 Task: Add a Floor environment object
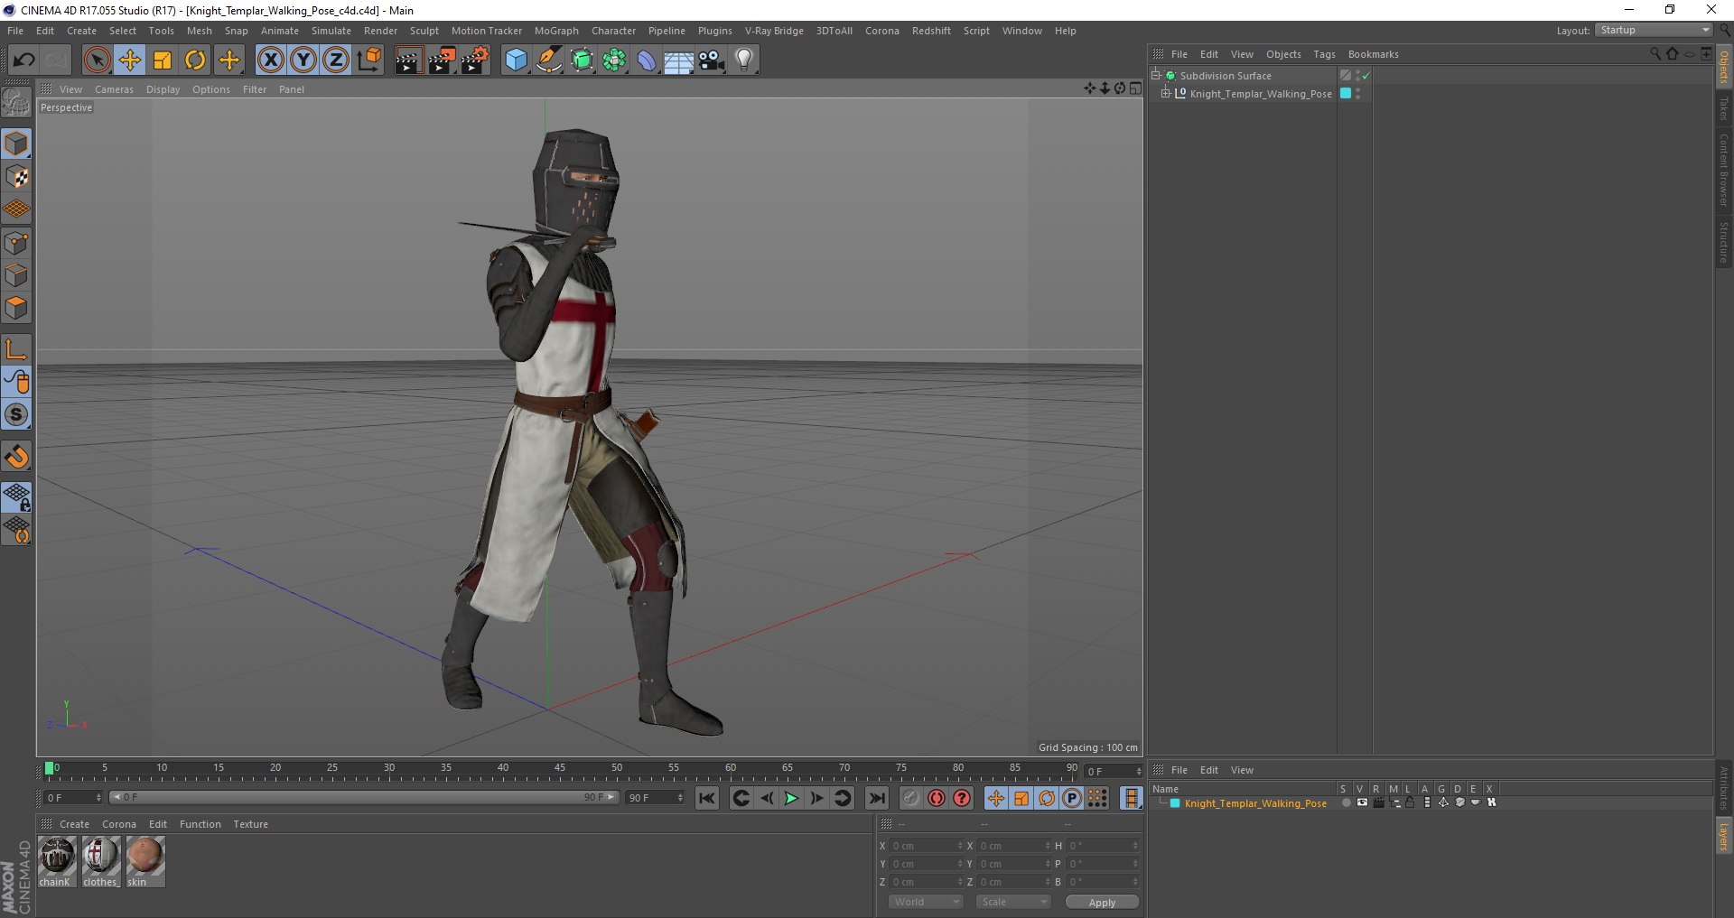(679, 60)
